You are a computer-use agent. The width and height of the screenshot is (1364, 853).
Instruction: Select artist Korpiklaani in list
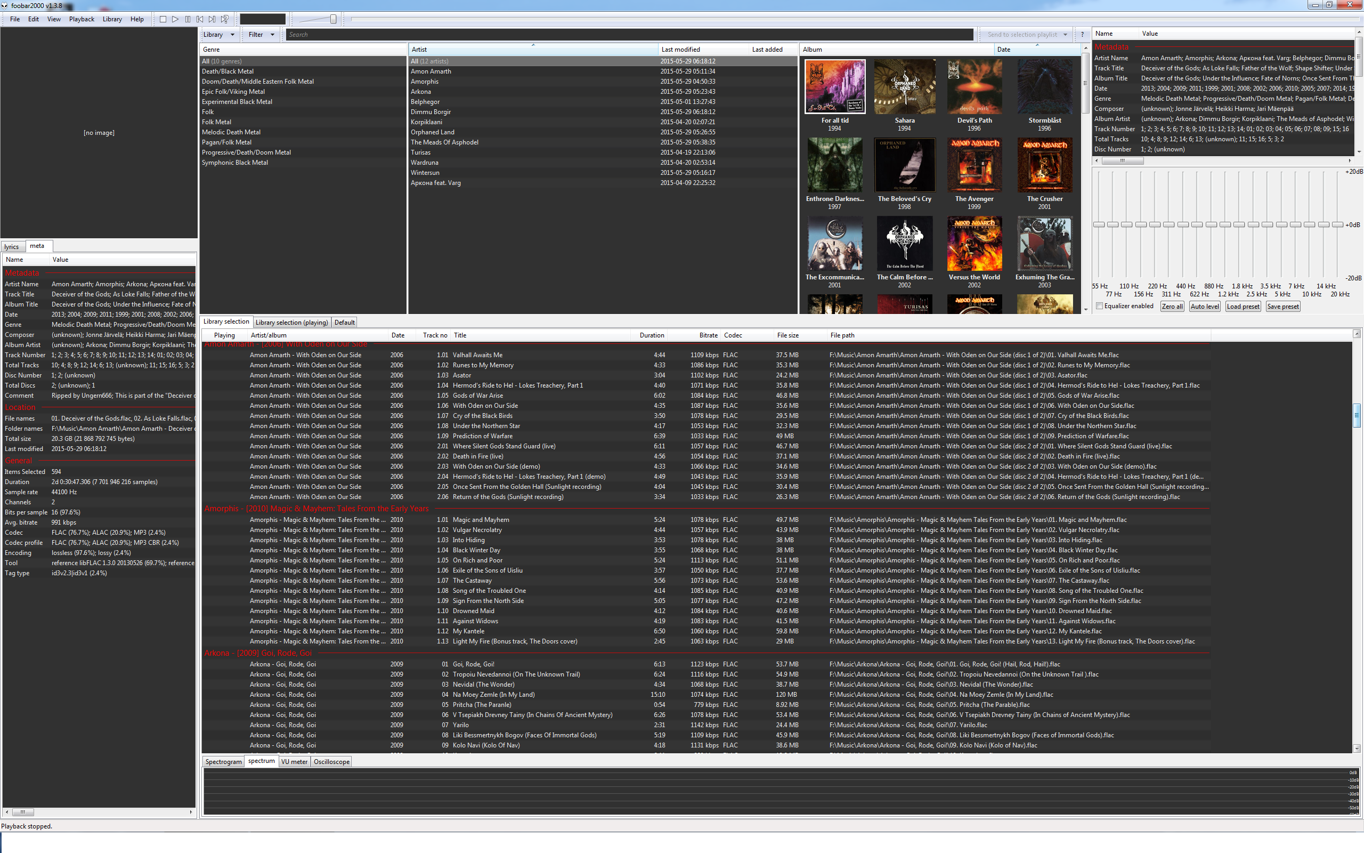pyautogui.click(x=602, y=122)
